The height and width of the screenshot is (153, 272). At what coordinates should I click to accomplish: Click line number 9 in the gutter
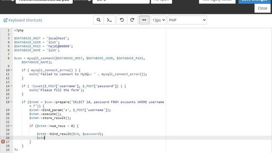8,66
